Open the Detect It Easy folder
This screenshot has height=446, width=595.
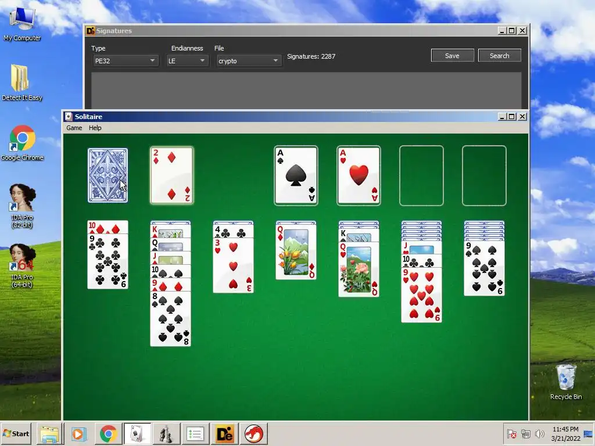coord(21,82)
